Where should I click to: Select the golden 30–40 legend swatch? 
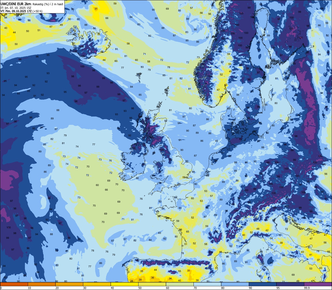point(97,284)
